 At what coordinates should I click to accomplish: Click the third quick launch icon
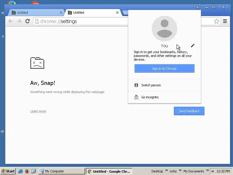click(33, 171)
